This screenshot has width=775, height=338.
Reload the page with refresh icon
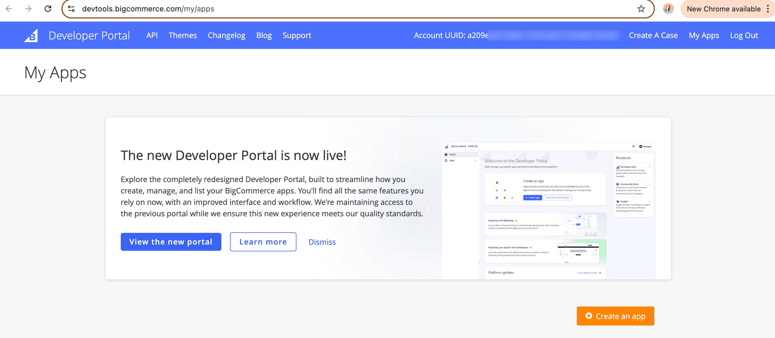[x=48, y=9]
